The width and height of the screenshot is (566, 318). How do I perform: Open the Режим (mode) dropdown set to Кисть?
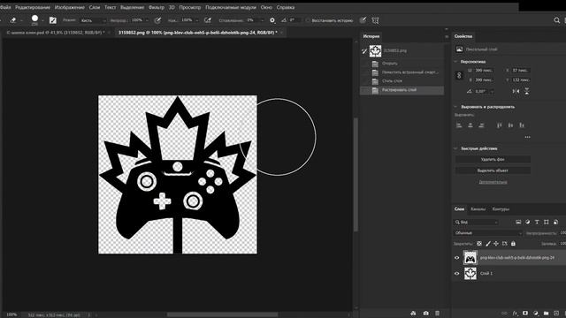coord(93,20)
